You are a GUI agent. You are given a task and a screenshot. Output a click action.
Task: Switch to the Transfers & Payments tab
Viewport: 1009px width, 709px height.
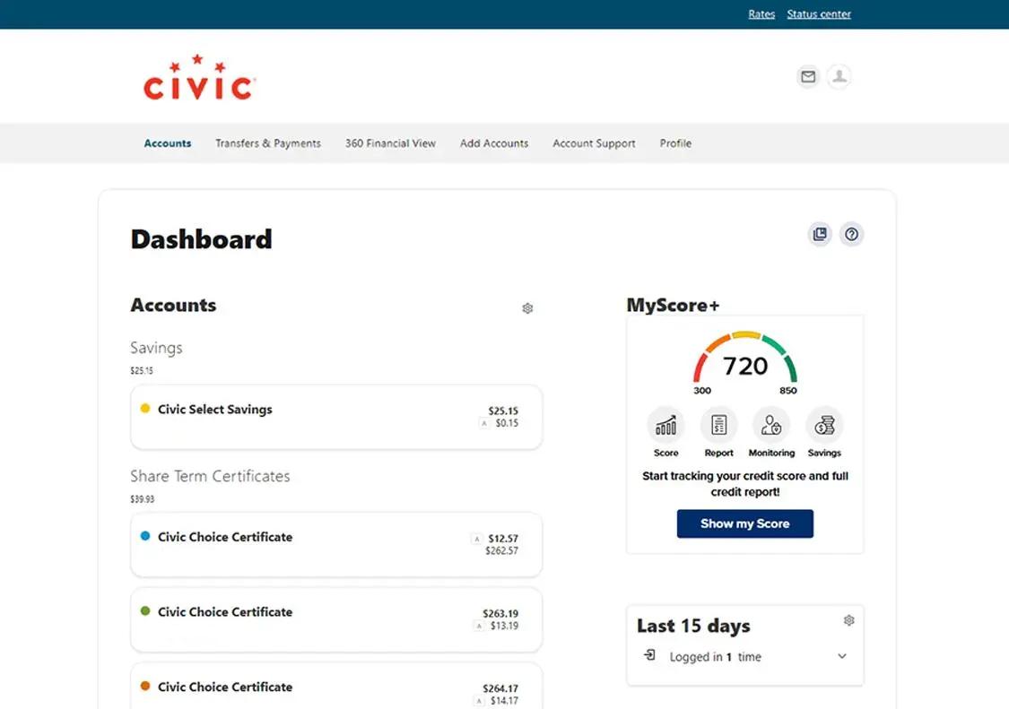[267, 143]
